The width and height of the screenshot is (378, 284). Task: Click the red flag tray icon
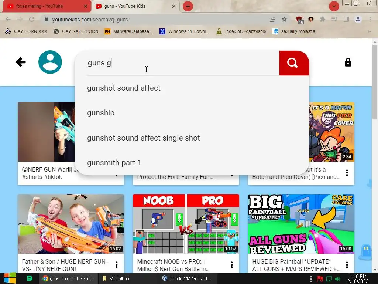click(x=320, y=279)
